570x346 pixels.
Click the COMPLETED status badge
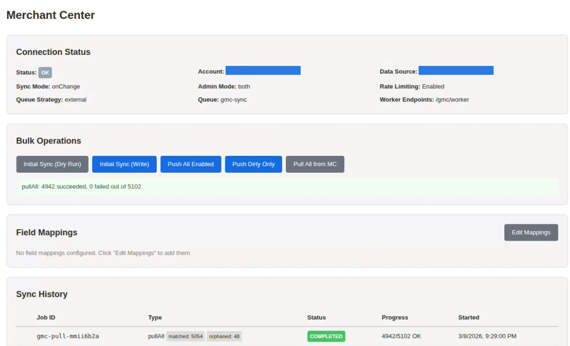326,336
